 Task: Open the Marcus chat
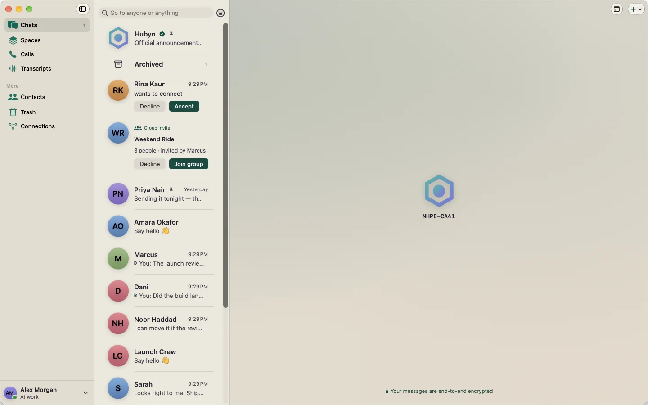pos(160,259)
